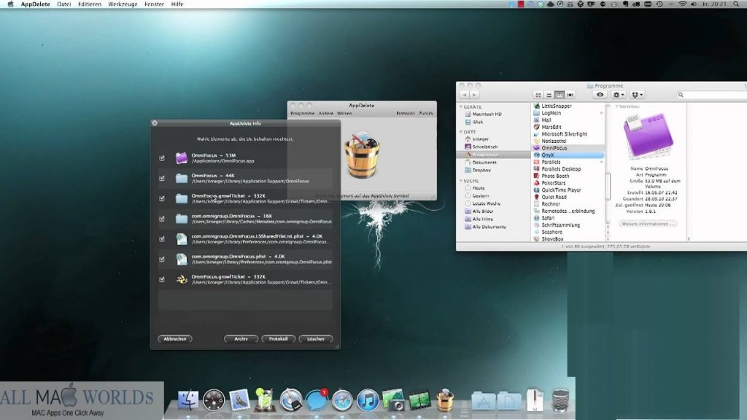This screenshot has width=747, height=420.
Task: Uncheck the OmniFocus 44K Application Support checkbox
Action: (162, 178)
